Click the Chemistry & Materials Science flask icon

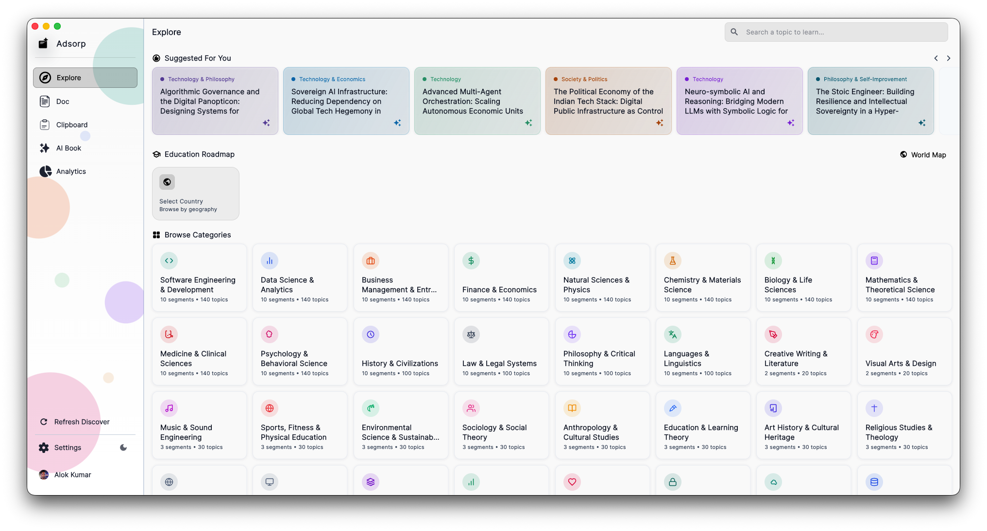[x=673, y=261]
